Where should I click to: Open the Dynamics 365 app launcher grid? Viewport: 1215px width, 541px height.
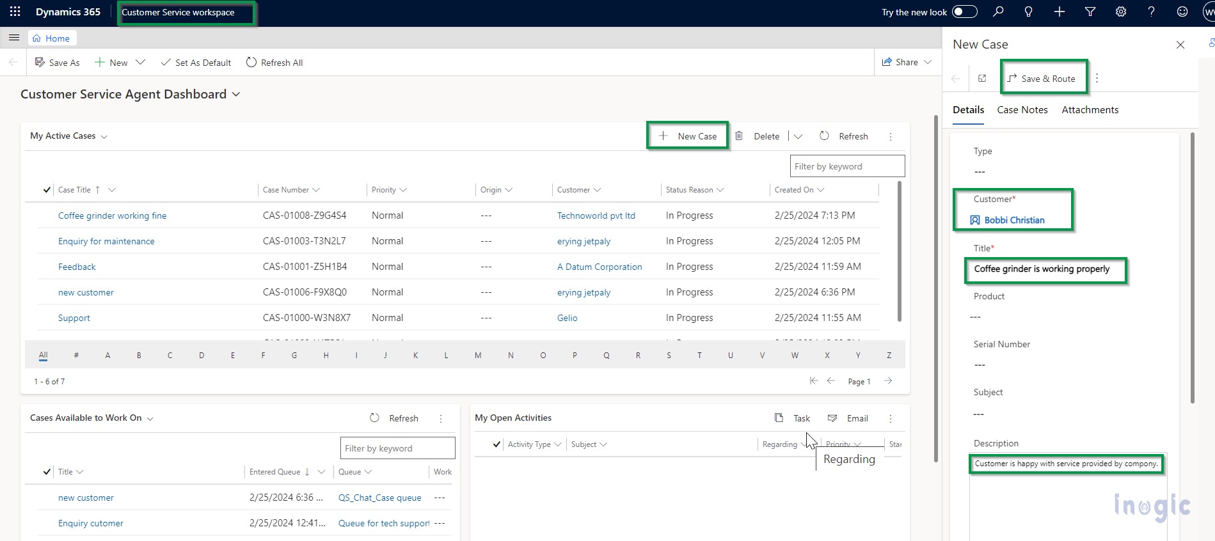click(15, 12)
